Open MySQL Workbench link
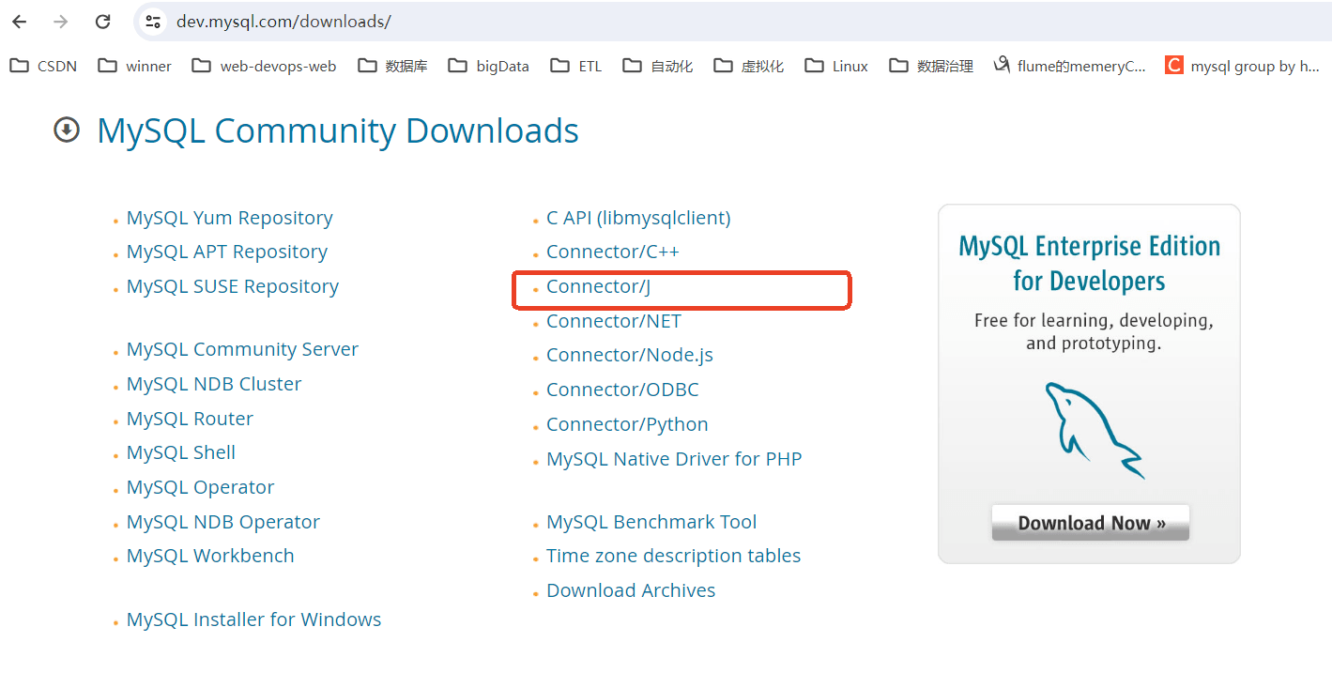The height and width of the screenshot is (673, 1332). click(x=210, y=556)
